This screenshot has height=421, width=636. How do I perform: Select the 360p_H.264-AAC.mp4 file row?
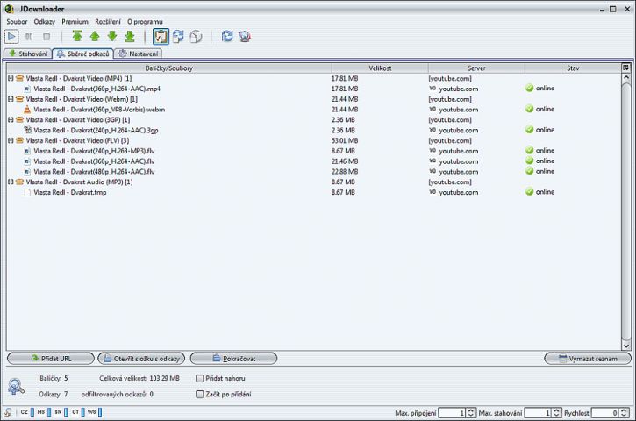313,89
